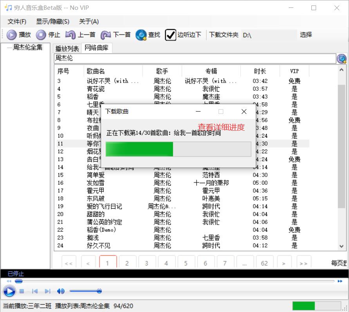This screenshot has width=349, height=312.
Task: Select song row 简单爱
Action: click(183, 175)
